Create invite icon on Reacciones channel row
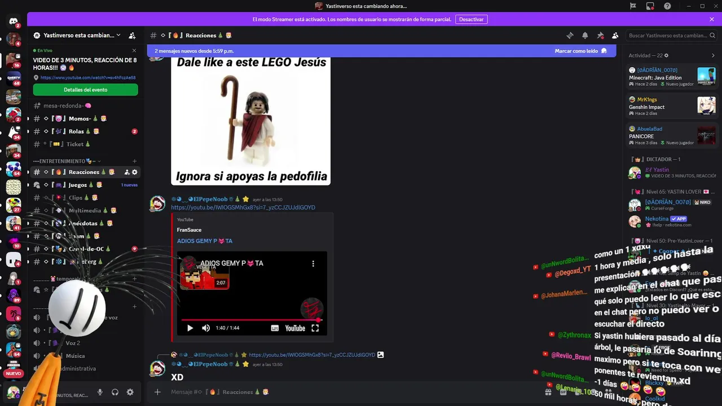The height and width of the screenshot is (406, 722). (x=127, y=172)
